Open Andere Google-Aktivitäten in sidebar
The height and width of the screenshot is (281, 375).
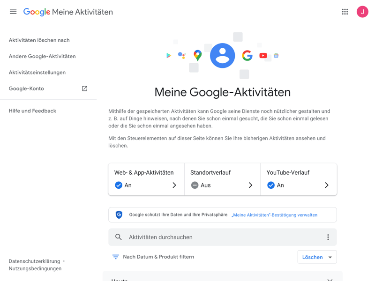(x=42, y=56)
